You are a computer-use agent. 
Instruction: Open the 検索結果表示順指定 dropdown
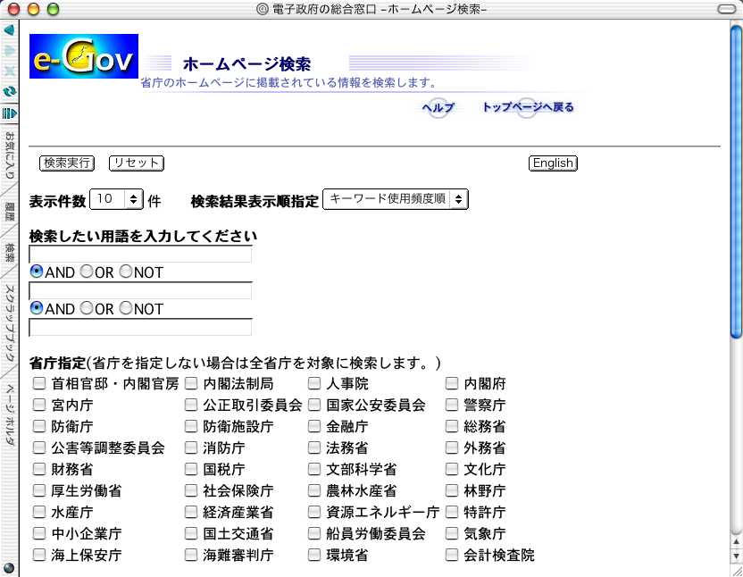click(x=396, y=199)
